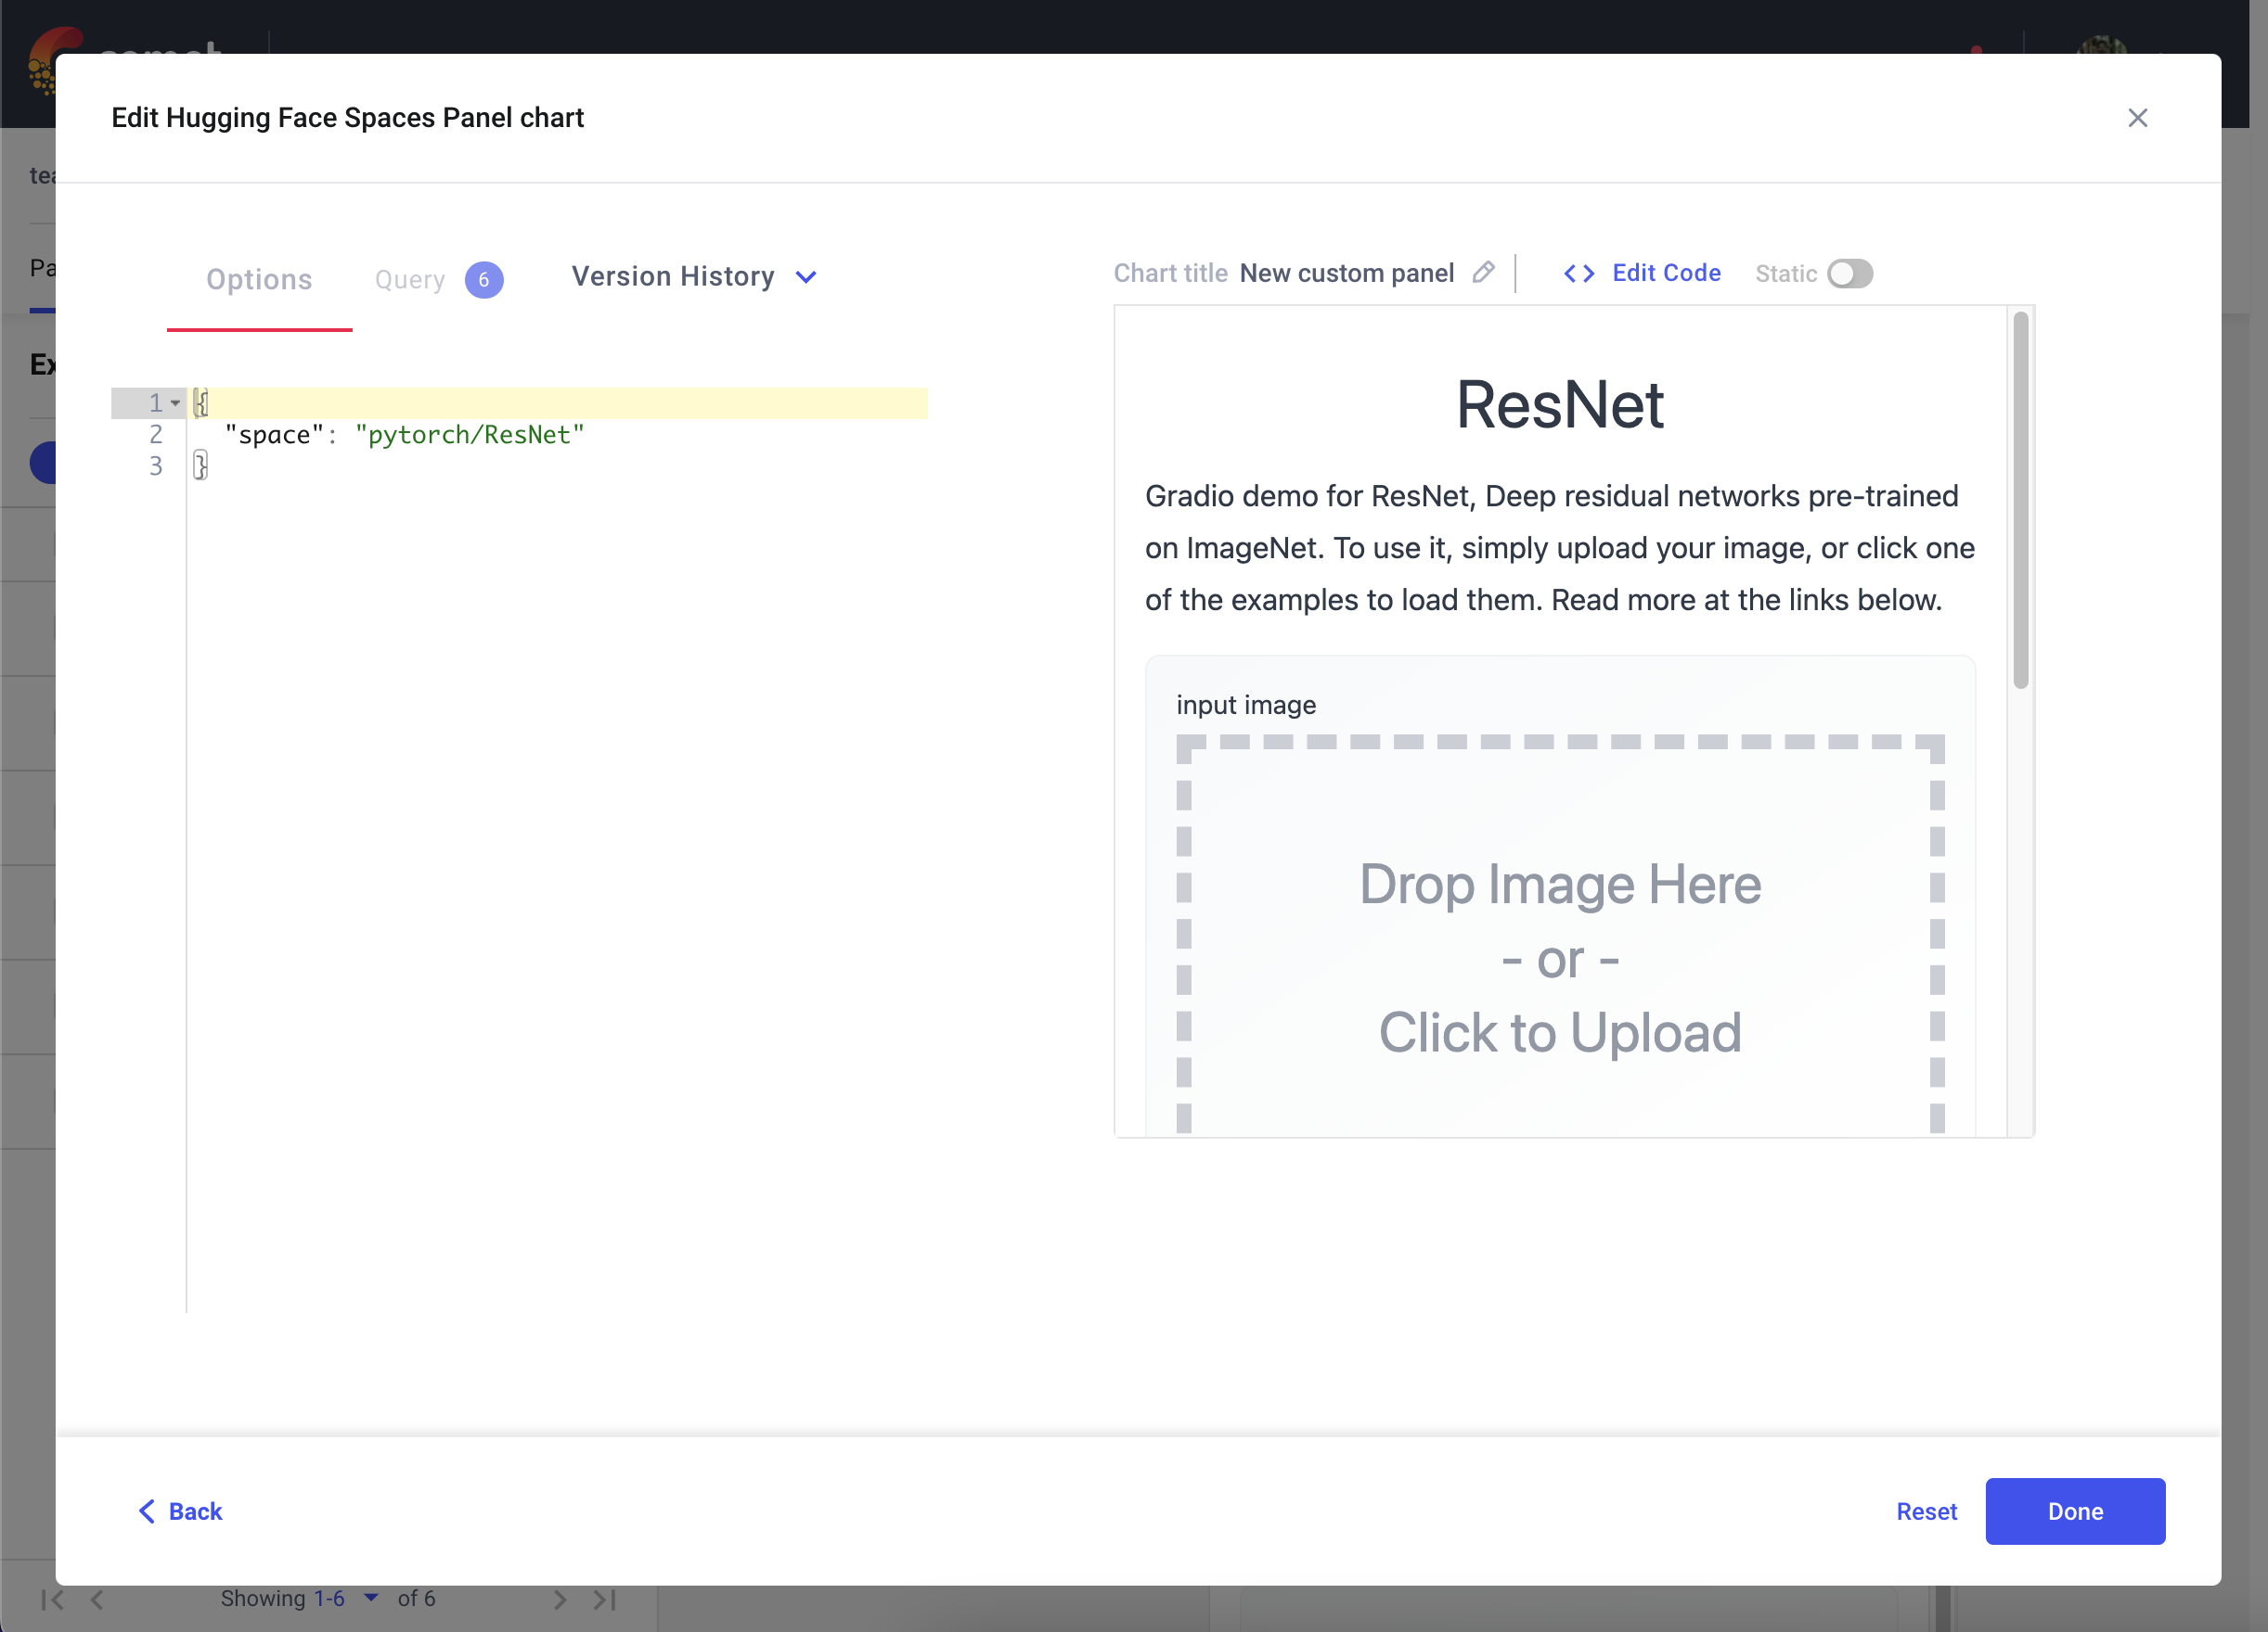The image size is (2268, 1632).
Task: Open the Query tab
Action: [410, 280]
